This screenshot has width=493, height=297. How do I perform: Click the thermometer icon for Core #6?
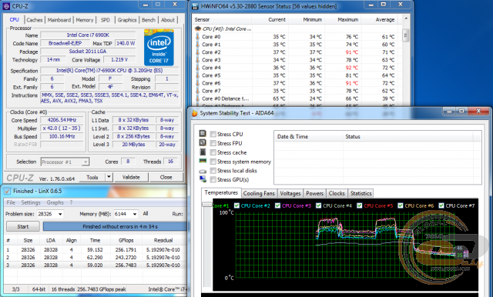198,83
